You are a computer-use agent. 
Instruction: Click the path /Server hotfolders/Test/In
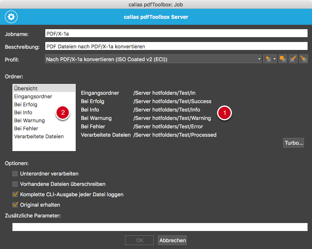pos(164,93)
